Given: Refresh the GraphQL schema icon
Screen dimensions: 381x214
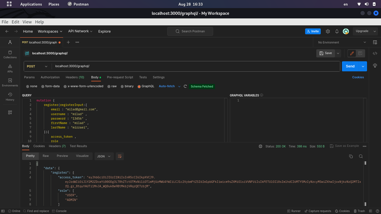Looking at the screenshot, I should pos(185,86).
